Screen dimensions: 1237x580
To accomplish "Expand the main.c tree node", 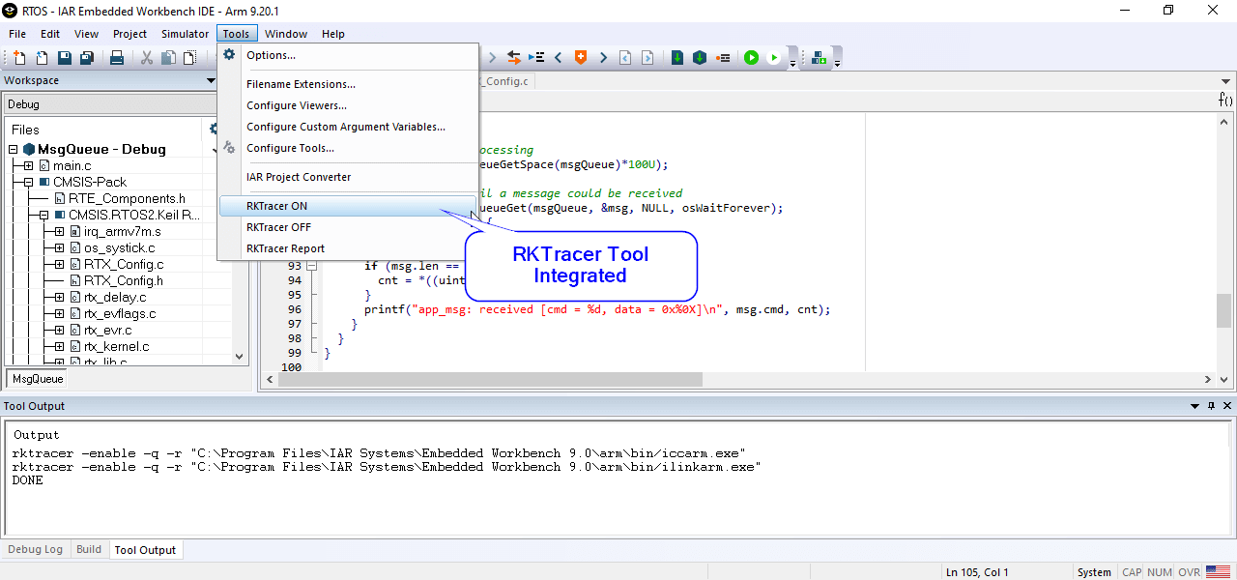I will click(x=29, y=165).
